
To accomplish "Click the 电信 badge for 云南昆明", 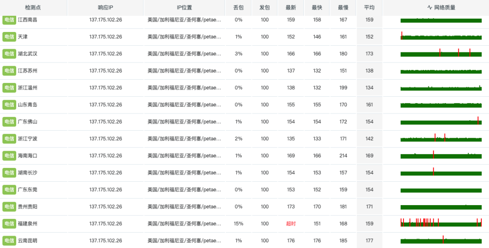I will click(x=9, y=240).
